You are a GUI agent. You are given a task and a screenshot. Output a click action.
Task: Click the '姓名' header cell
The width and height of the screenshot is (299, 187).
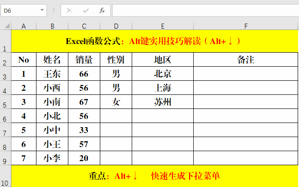(52, 59)
